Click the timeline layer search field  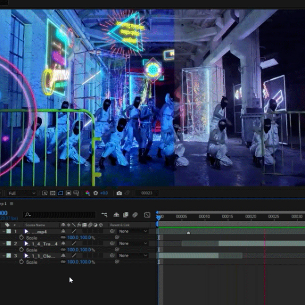[x=59, y=215]
